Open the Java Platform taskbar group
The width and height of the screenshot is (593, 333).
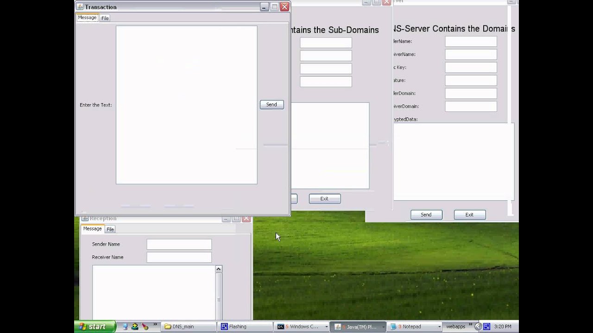359,327
